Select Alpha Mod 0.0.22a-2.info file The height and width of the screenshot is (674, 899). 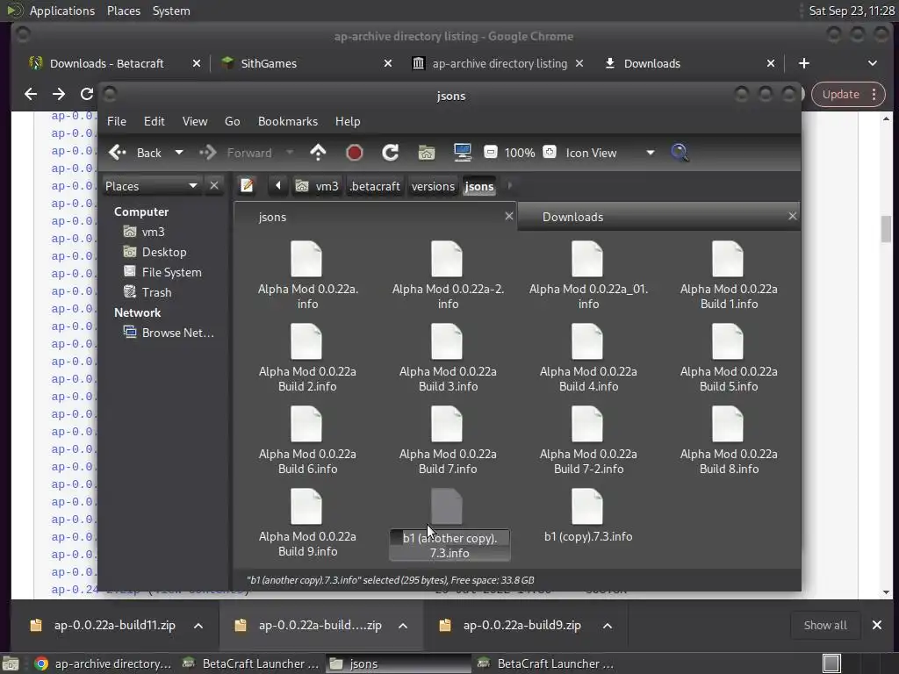coord(448,276)
